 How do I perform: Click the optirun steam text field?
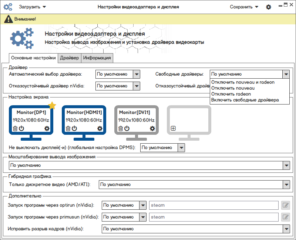[213, 205]
